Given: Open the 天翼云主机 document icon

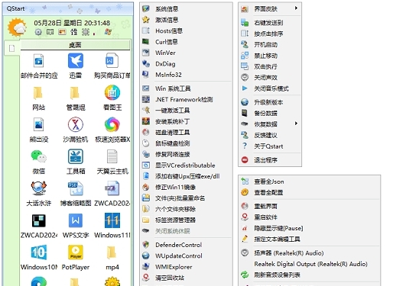Looking at the screenshot, I should tap(112, 156).
